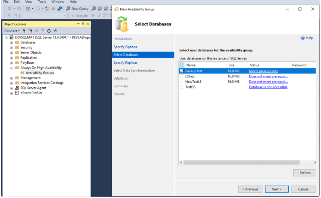
Task: Click the Open File folder icon
Action: coord(47,8)
